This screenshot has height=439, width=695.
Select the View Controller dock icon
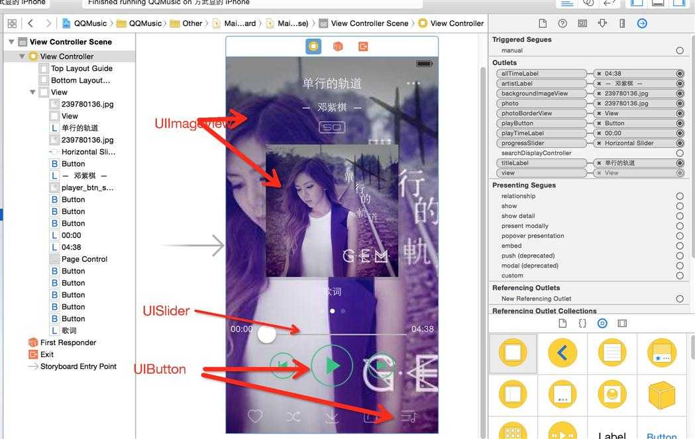click(313, 46)
